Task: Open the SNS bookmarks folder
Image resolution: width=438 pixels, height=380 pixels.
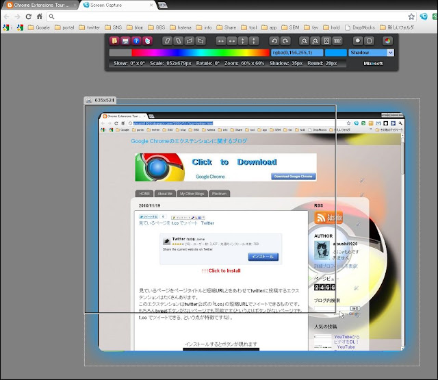Action: tap(114, 27)
